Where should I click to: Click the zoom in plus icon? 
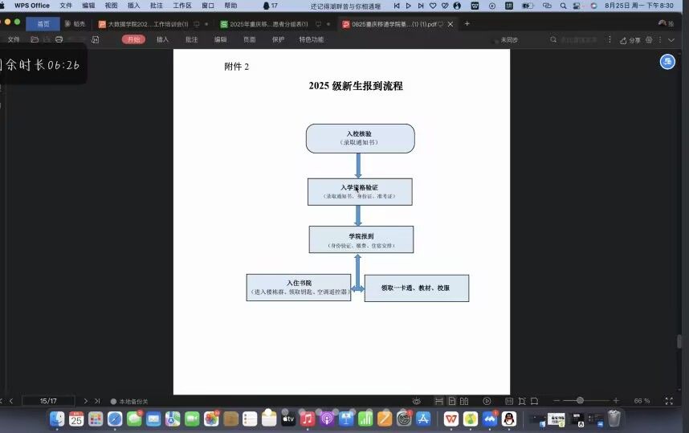(x=616, y=401)
